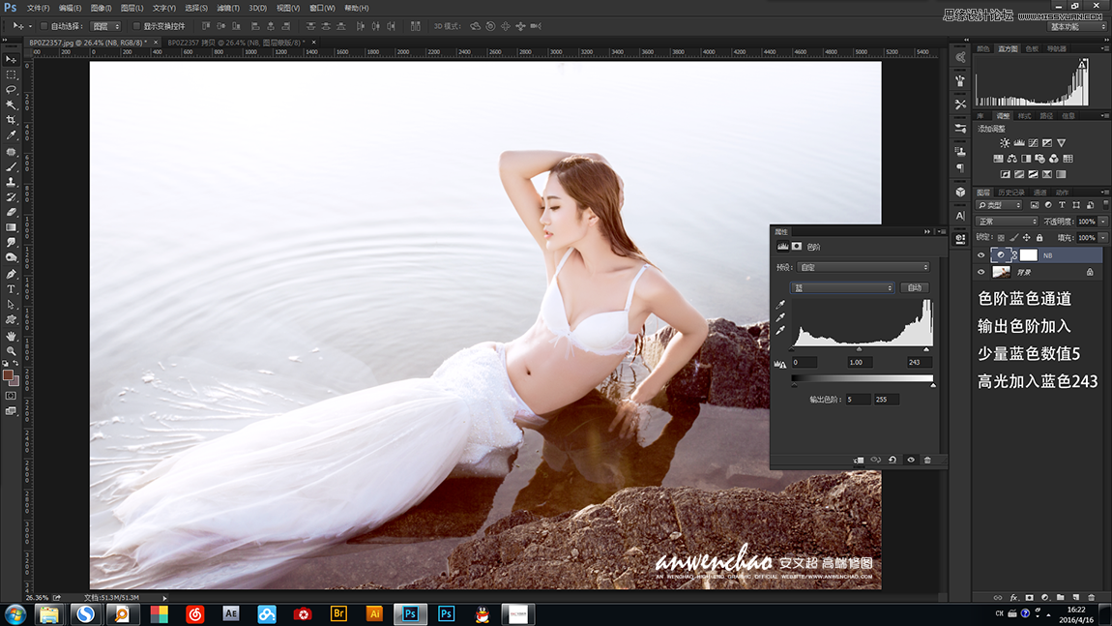Image resolution: width=1112 pixels, height=626 pixels.
Task: Add a Color Balance adjustment
Action: tap(1012, 159)
